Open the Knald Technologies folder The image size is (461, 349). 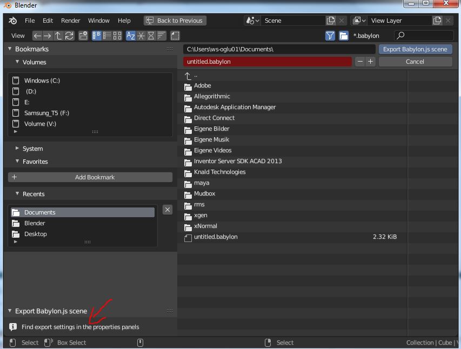(x=292, y=172)
